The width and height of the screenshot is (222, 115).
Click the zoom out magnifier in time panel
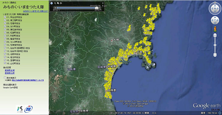pyautogui.click(x=55, y=3)
